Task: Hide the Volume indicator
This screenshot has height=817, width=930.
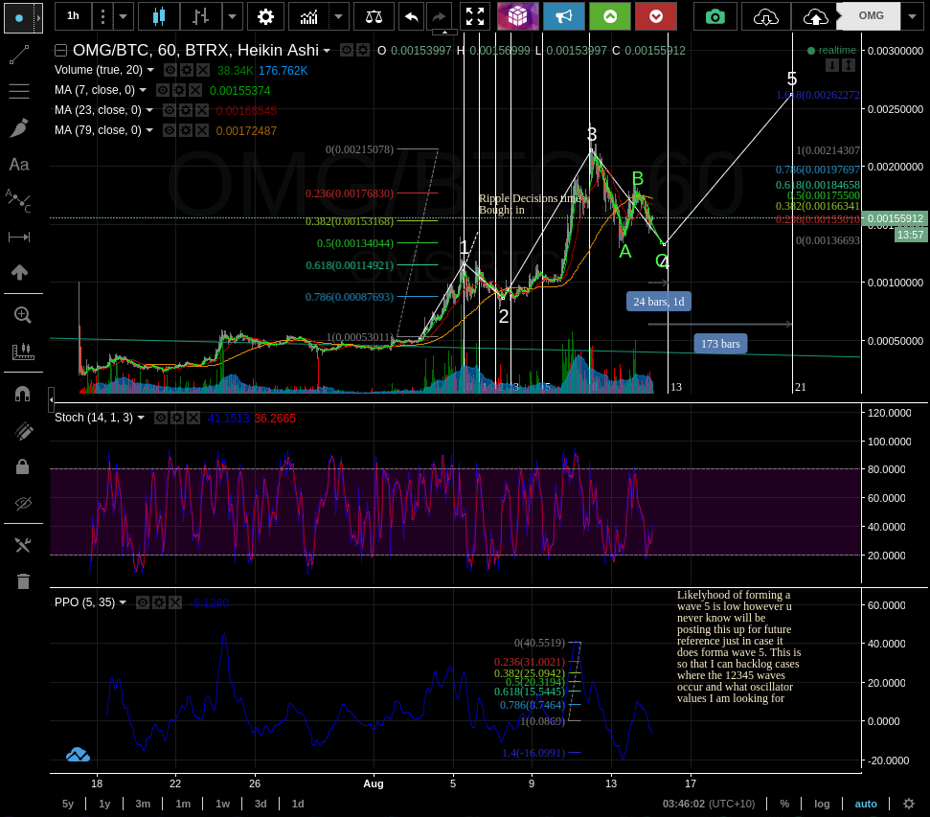Action: tap(170, 70)
